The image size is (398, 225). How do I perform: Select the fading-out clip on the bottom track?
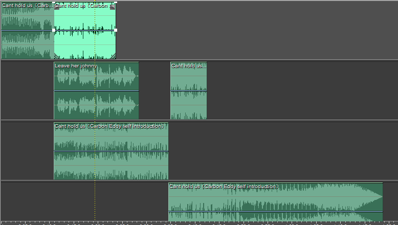(x=275, y=202)
